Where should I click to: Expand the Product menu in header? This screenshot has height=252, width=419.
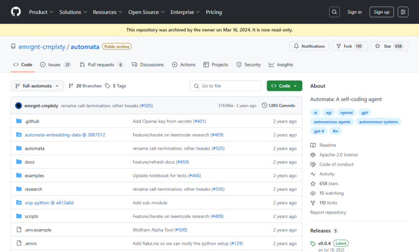tap(41, 12)
